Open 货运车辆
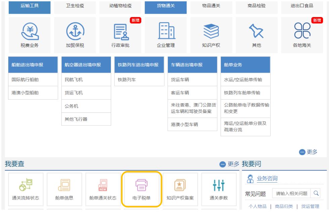Image resolution: width=329 pixels, height=212 pixels. (x=192, y=80)
